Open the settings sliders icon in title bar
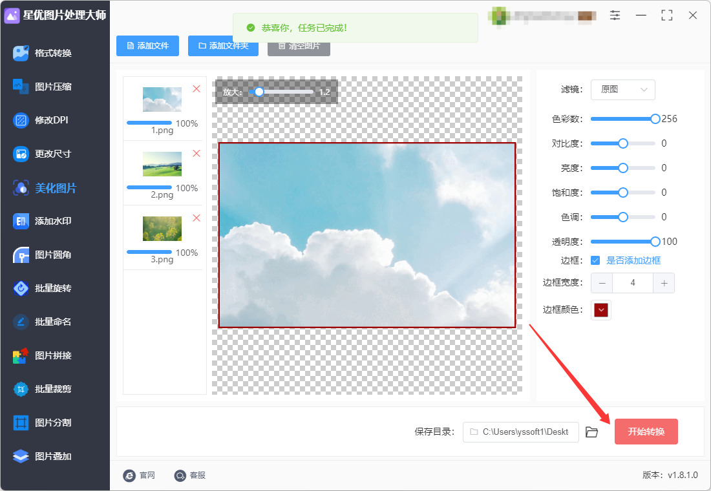 coord(615,16)
